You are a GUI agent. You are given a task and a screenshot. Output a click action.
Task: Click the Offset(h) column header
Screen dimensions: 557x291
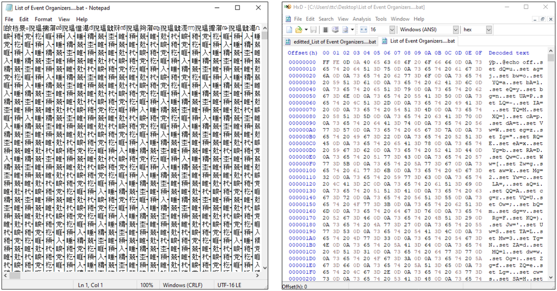coord(302,53)
